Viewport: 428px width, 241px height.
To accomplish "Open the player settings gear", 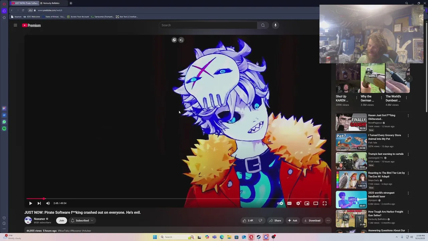I will [298, 203].
